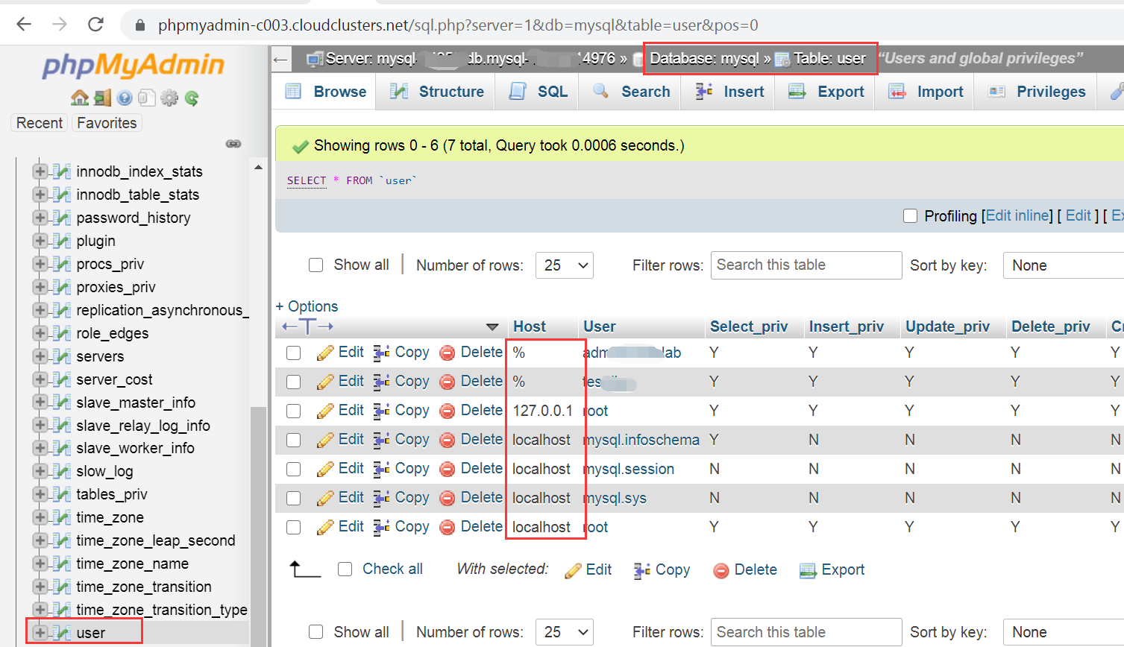The height and width of the screenshot is (647, 1124).
Task: Click the Edit inline link
Action: pos(1017,215)
